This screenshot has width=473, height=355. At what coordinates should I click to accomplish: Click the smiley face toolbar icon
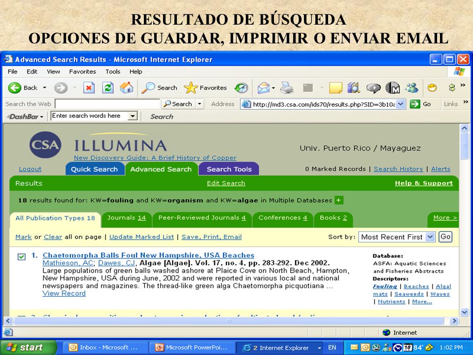(x=432, y=88)
